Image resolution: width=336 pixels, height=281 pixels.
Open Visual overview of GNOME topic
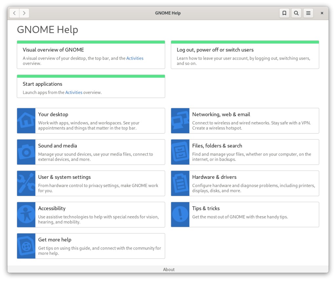(53, 50)
